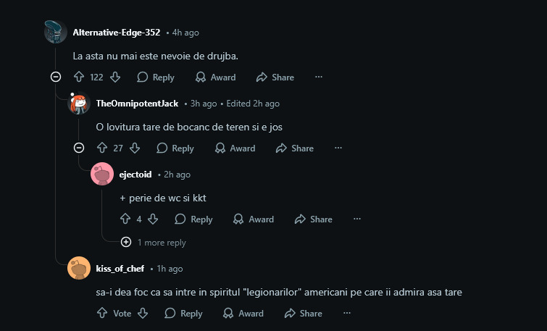Collapse TheOmnipotentJack's reply thread

coord(79,148)
